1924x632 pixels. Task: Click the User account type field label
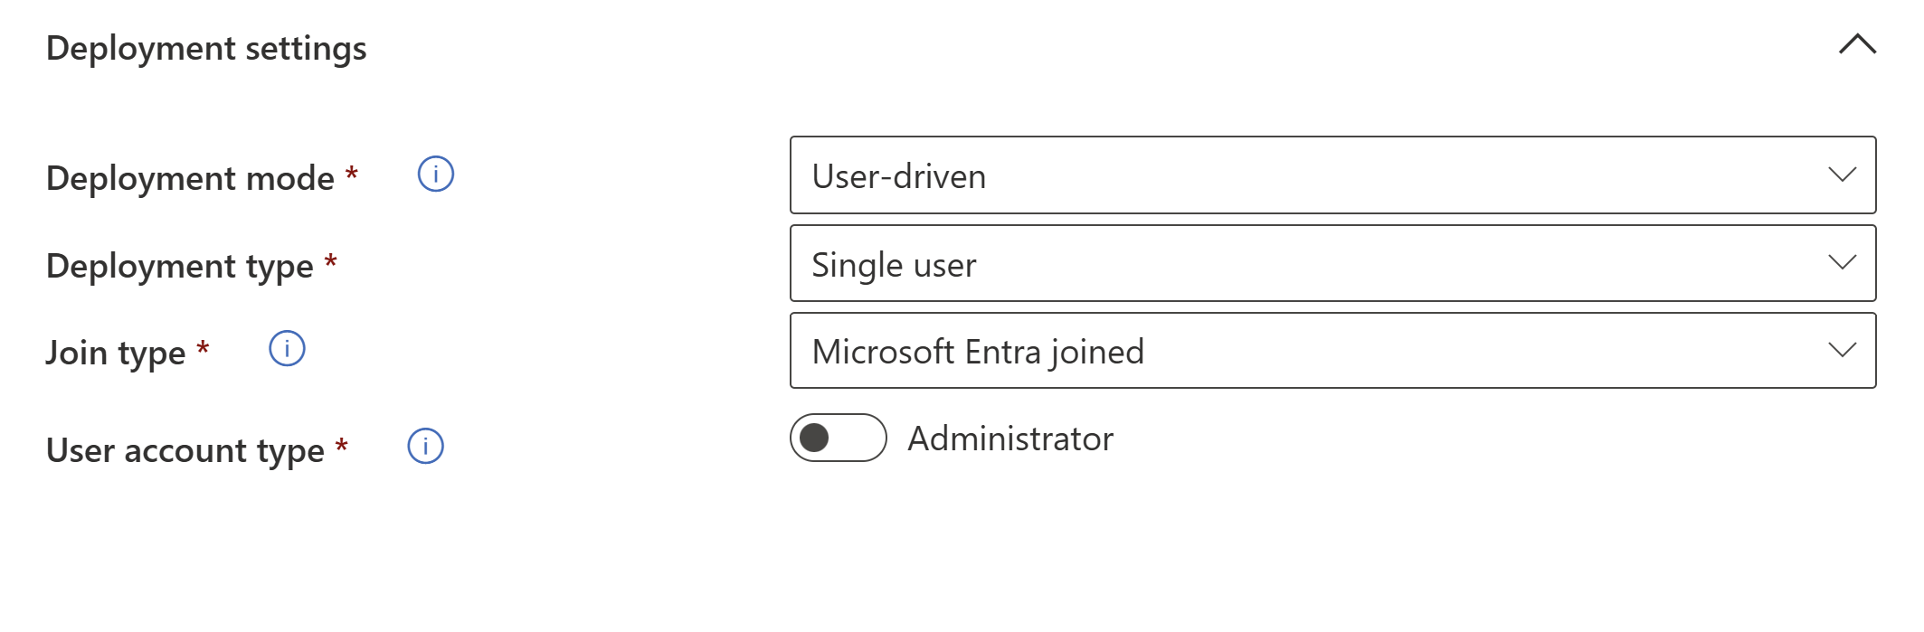[x=185, y=450]
